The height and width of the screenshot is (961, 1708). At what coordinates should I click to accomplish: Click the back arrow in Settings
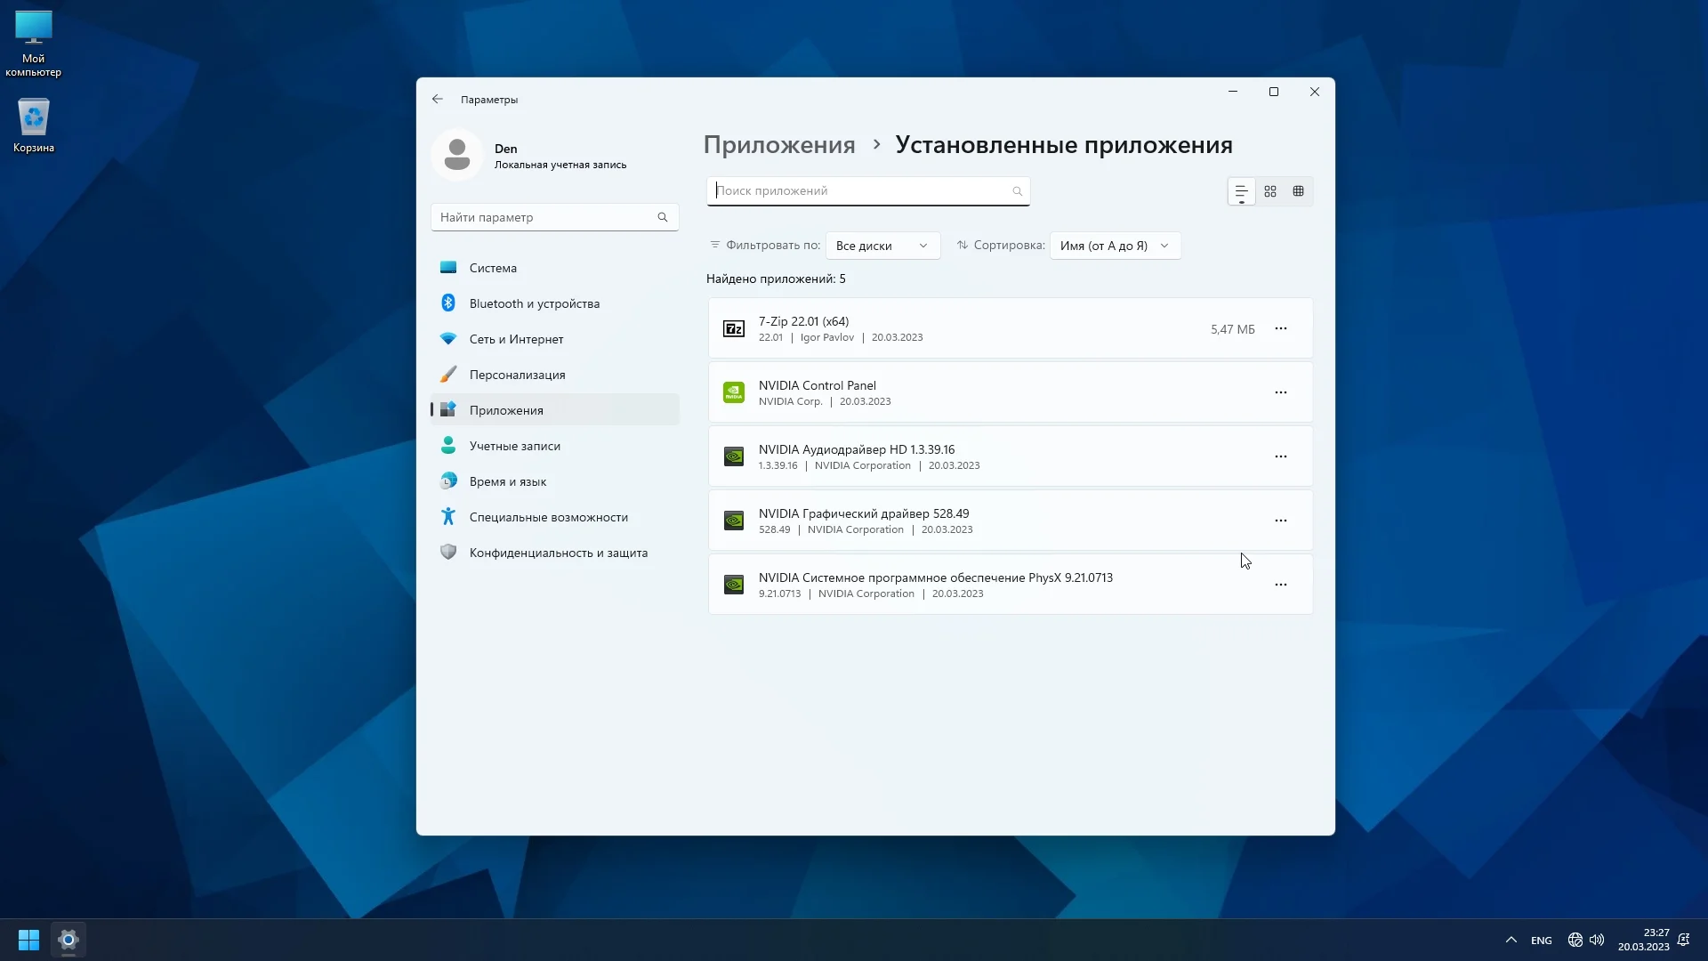pyautogui.click(x=438, y=100)
